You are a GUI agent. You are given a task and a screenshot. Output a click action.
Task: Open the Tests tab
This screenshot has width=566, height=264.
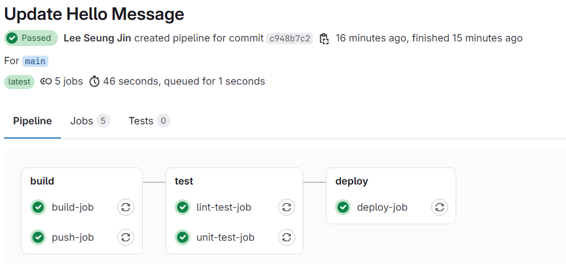[x=150, y=121]
